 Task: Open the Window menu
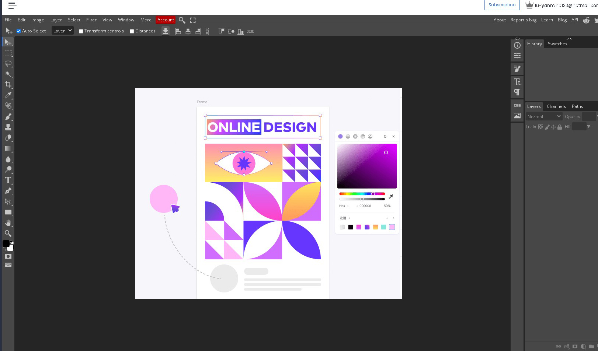[x=126, y=20]
